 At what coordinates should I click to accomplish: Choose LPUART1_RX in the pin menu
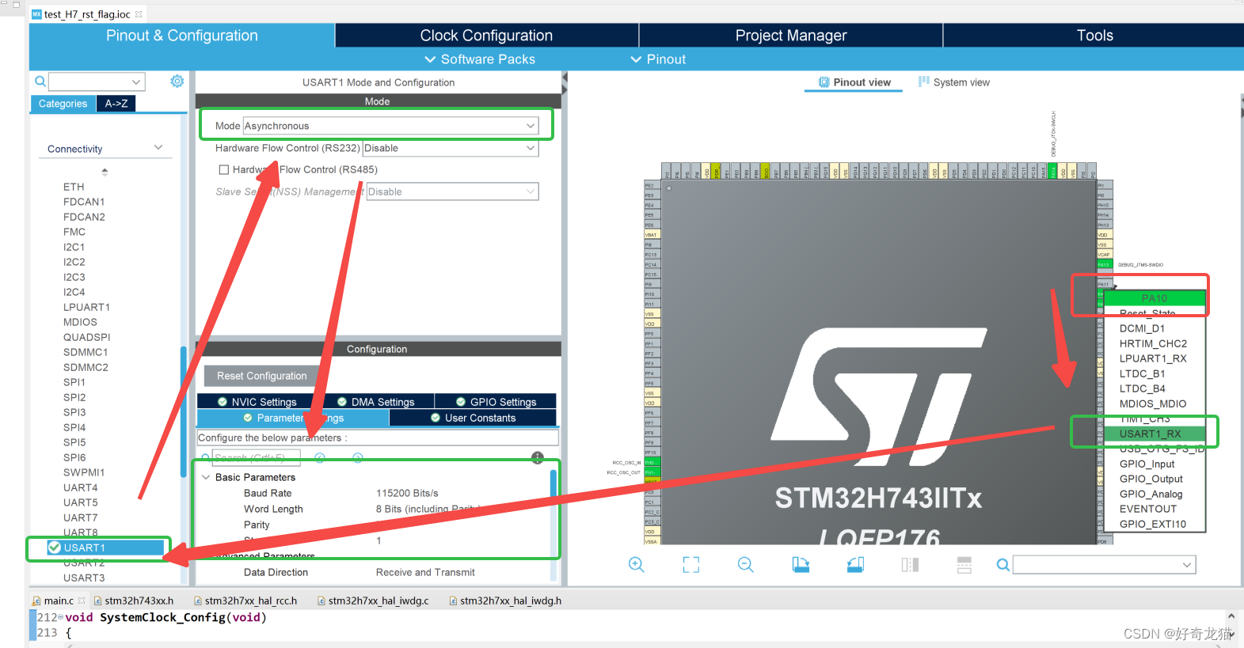click(x=1153, y=358)
